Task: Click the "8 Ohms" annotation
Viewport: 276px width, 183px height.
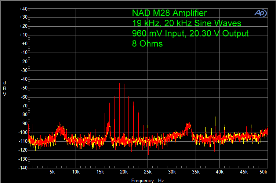Action: [x=147, y=43]
